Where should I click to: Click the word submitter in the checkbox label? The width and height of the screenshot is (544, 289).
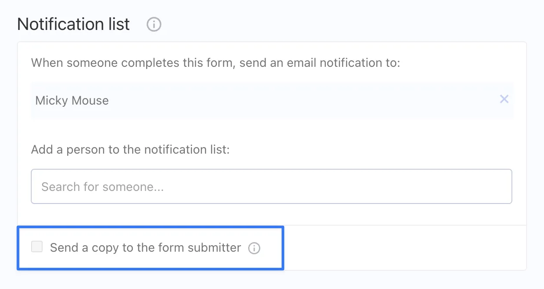pyautogui.click(x=214, y=248)
